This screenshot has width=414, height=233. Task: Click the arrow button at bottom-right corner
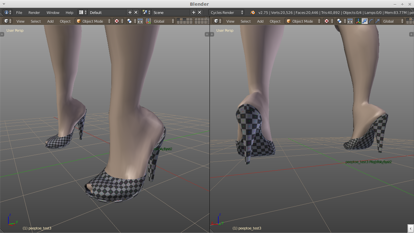tap(411, 228)
